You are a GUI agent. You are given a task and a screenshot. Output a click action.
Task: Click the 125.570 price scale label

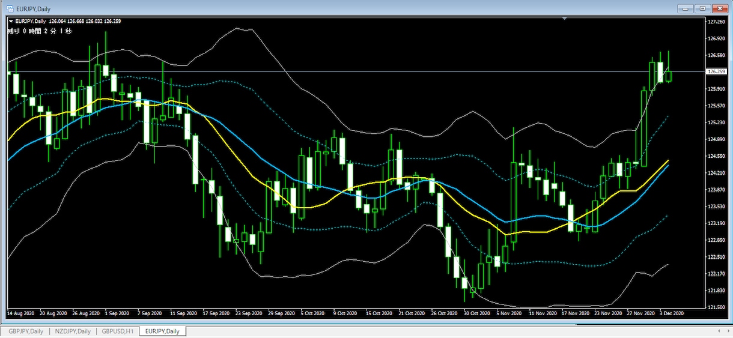point(716,106)
